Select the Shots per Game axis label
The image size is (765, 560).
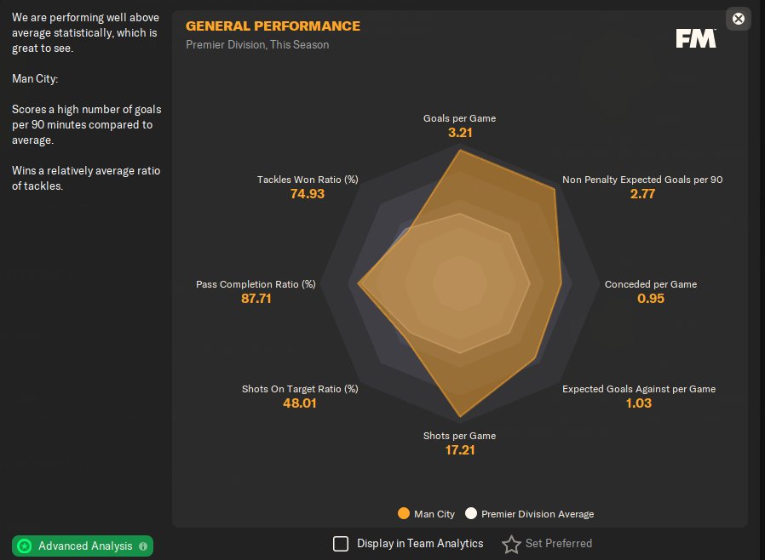click(x=459, y=436)
